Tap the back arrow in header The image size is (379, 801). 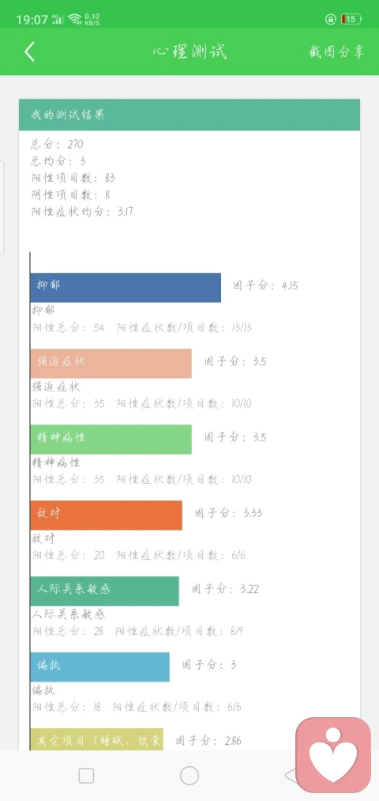tap(29, 51)
